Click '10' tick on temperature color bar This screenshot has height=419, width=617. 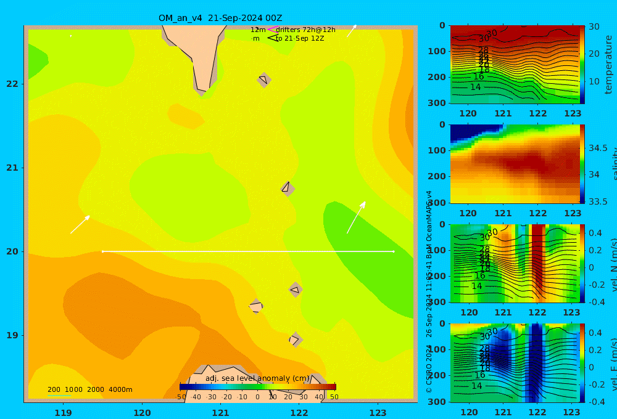(x=594, y=82)
